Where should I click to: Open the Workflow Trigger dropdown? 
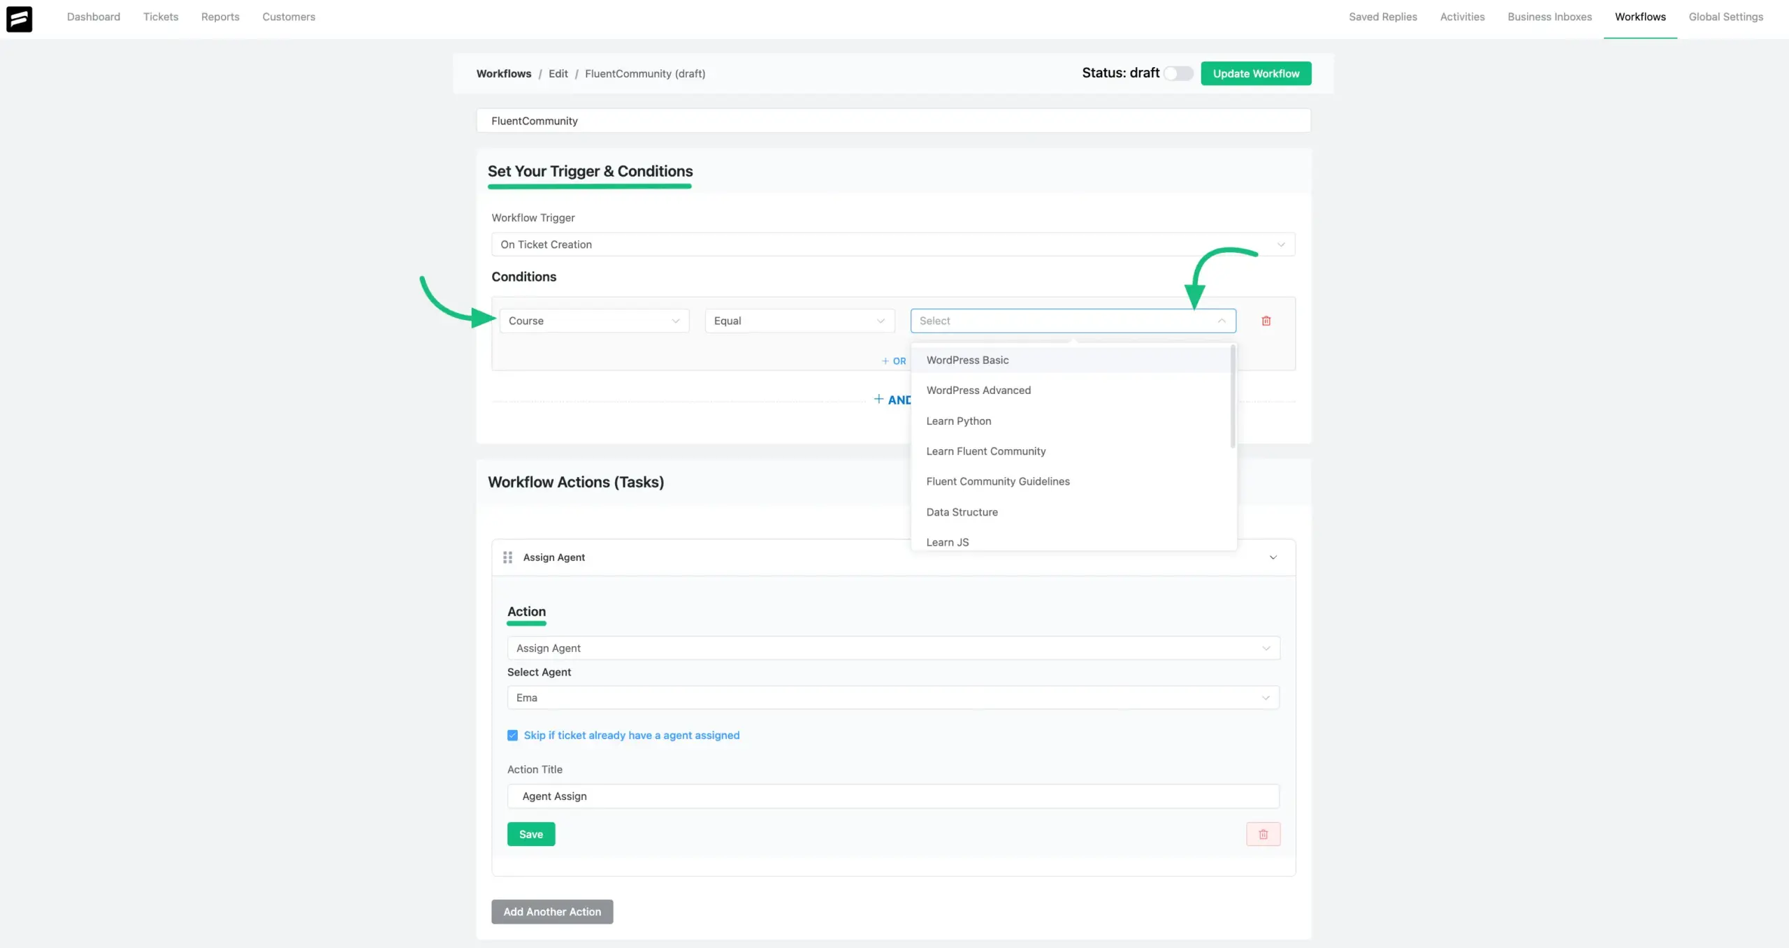(x=892, y=245)
